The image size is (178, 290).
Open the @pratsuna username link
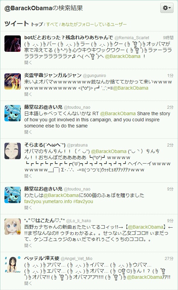point(77,145)
